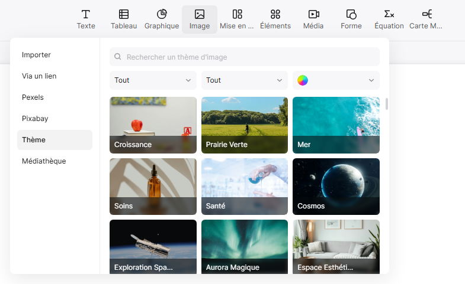This screenshot has height=284, width=465.
Task: Click the image theme search field
Action: (x=245, y=57)
